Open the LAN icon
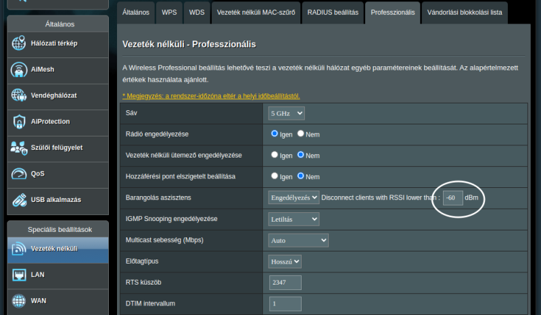 pos(19,274)
